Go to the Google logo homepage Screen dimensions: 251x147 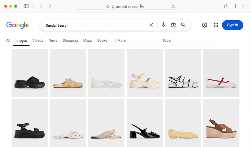(18, 25)
